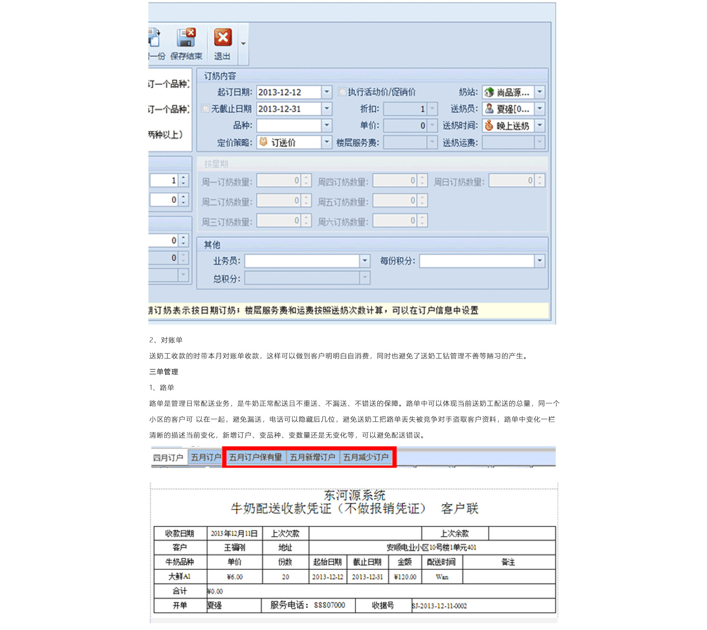Expand the 每份积分 dropdown

pos(539,261)
